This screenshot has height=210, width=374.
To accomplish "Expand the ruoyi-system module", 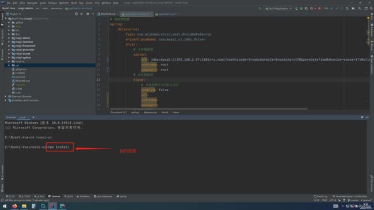I will click(9, 57).
